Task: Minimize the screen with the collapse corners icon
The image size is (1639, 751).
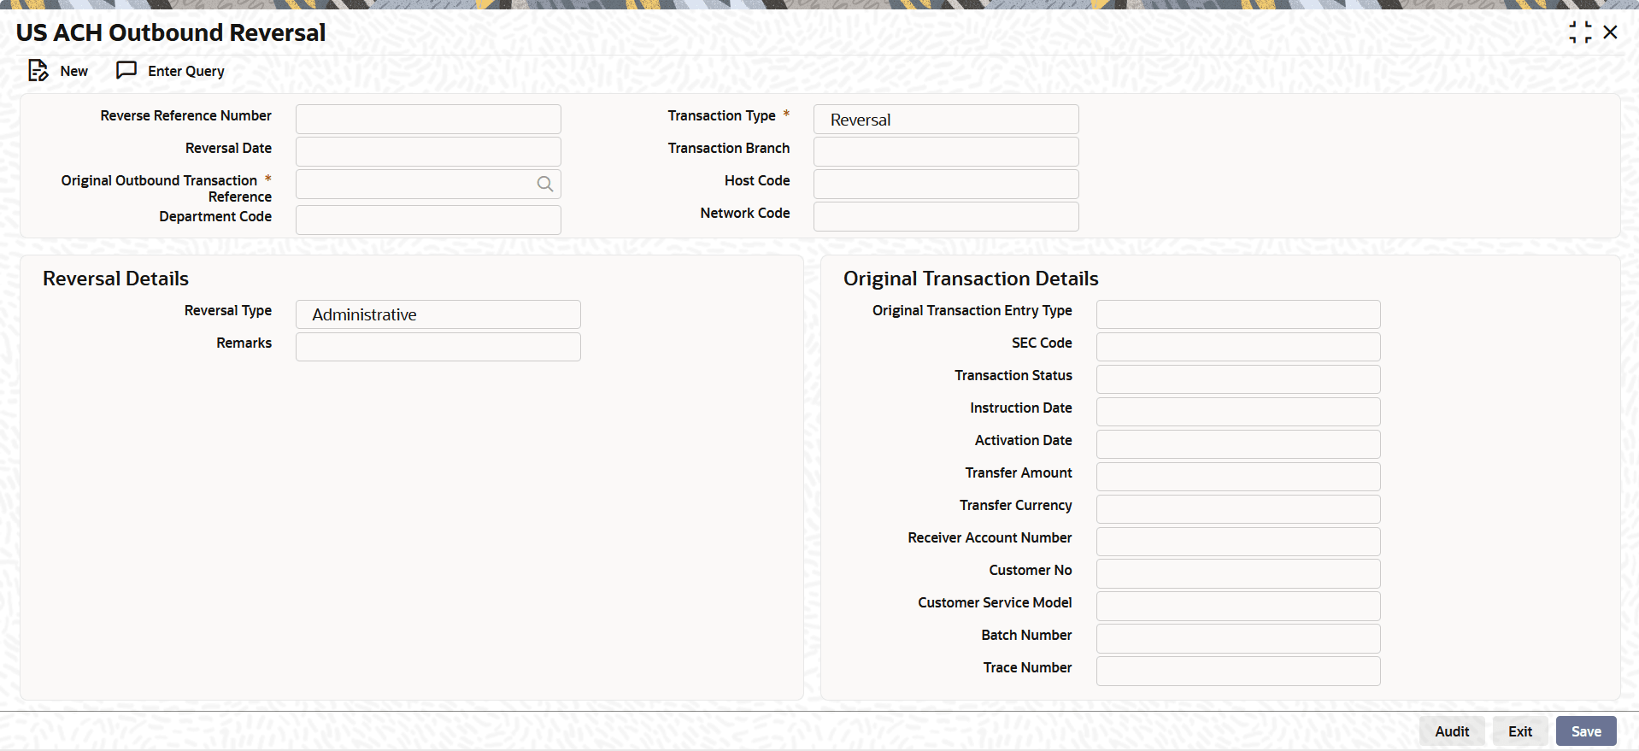Action: (x=1580, y=32)
